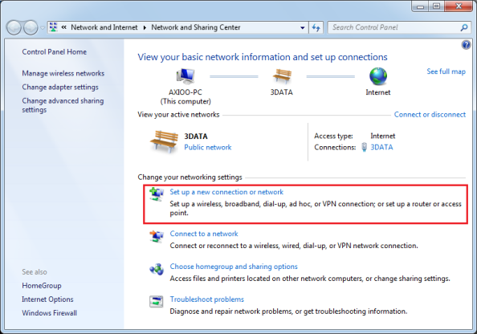Click the Back navigation arrow button
This screenshot has width=477, height=334.
click(x=14, y=27)
